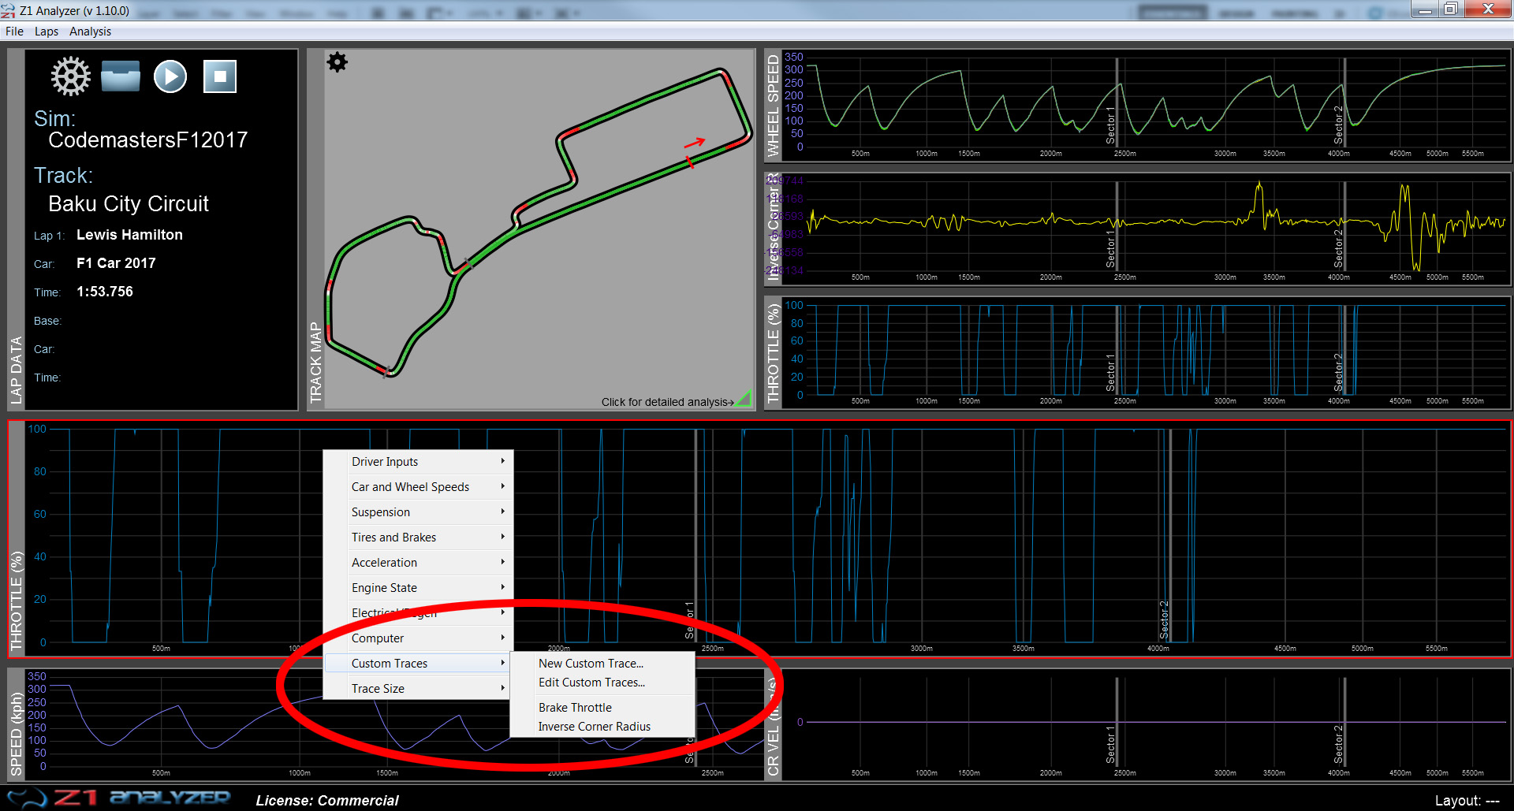This screenshot has height=811, width=1514.
Task: Expand the Computer submenu
Action: [419, 638]
